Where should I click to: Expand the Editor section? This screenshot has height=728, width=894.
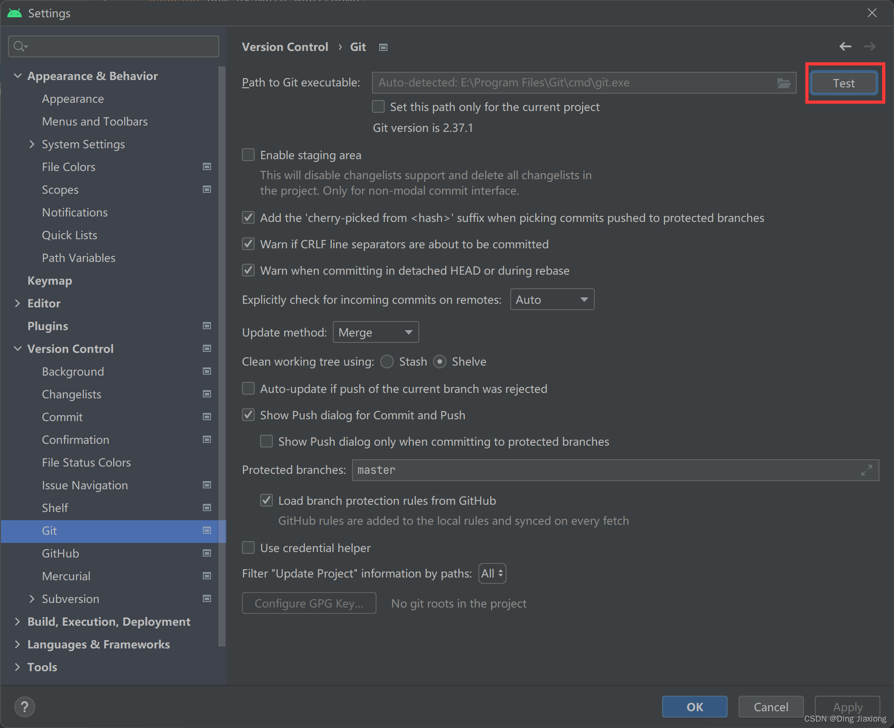tap(18, 303)
